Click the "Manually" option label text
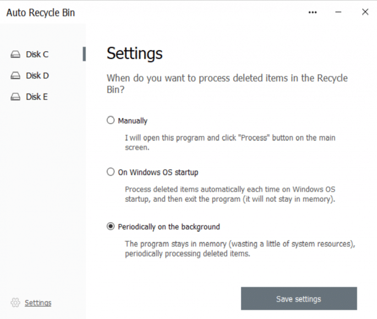 (133, 121)
